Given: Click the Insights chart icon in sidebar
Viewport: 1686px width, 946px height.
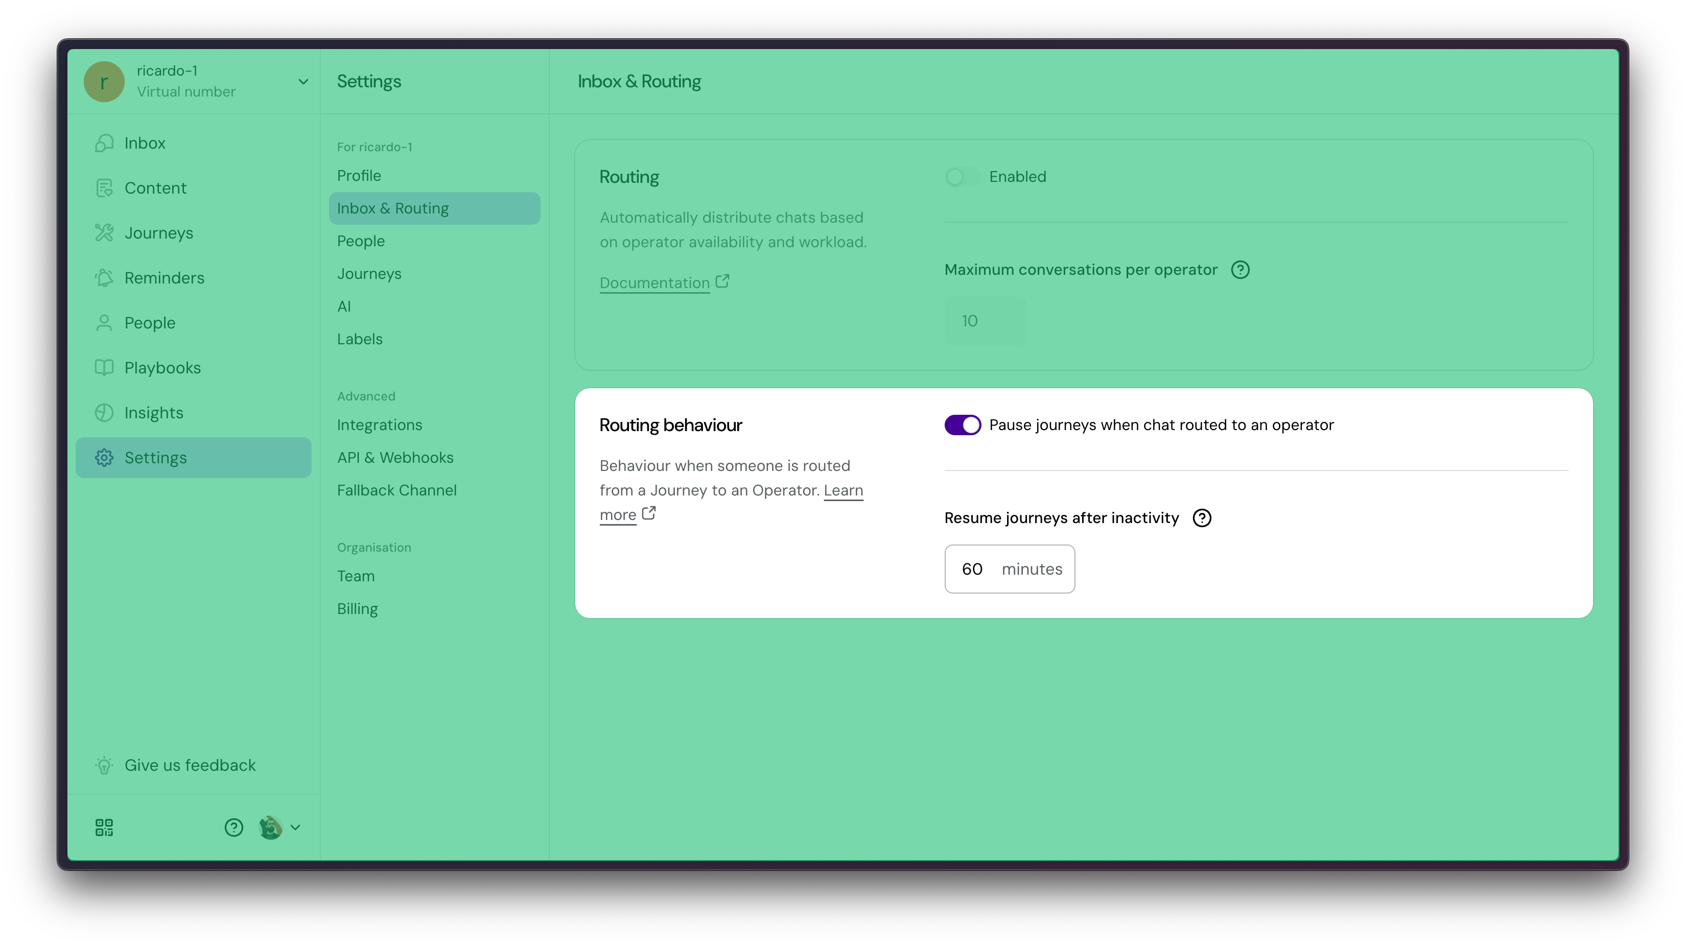Looking at the screenshot, I should point(104,413).
